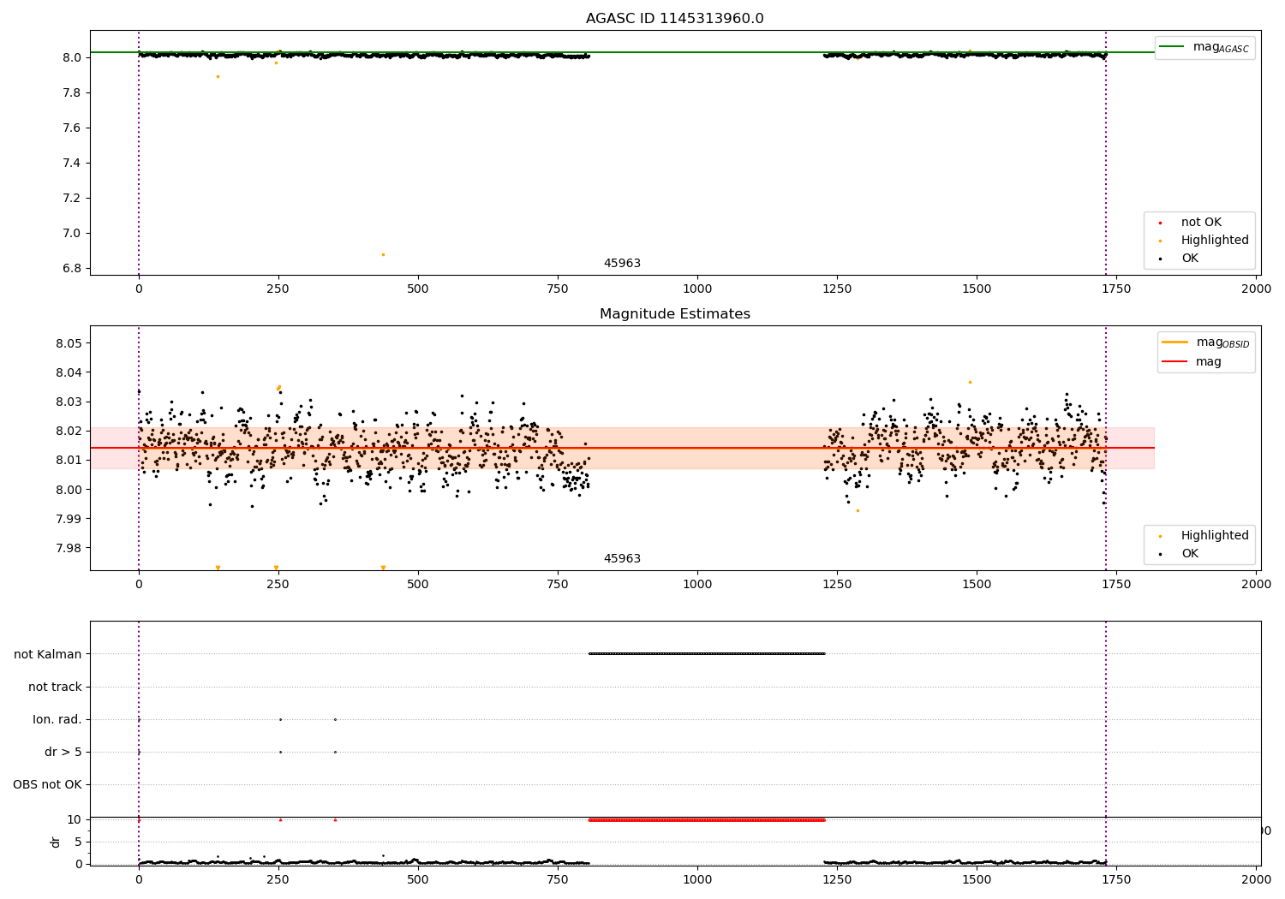
Task: Click the black 'not Kalman' flag bar
Action: tap(707, 653)
